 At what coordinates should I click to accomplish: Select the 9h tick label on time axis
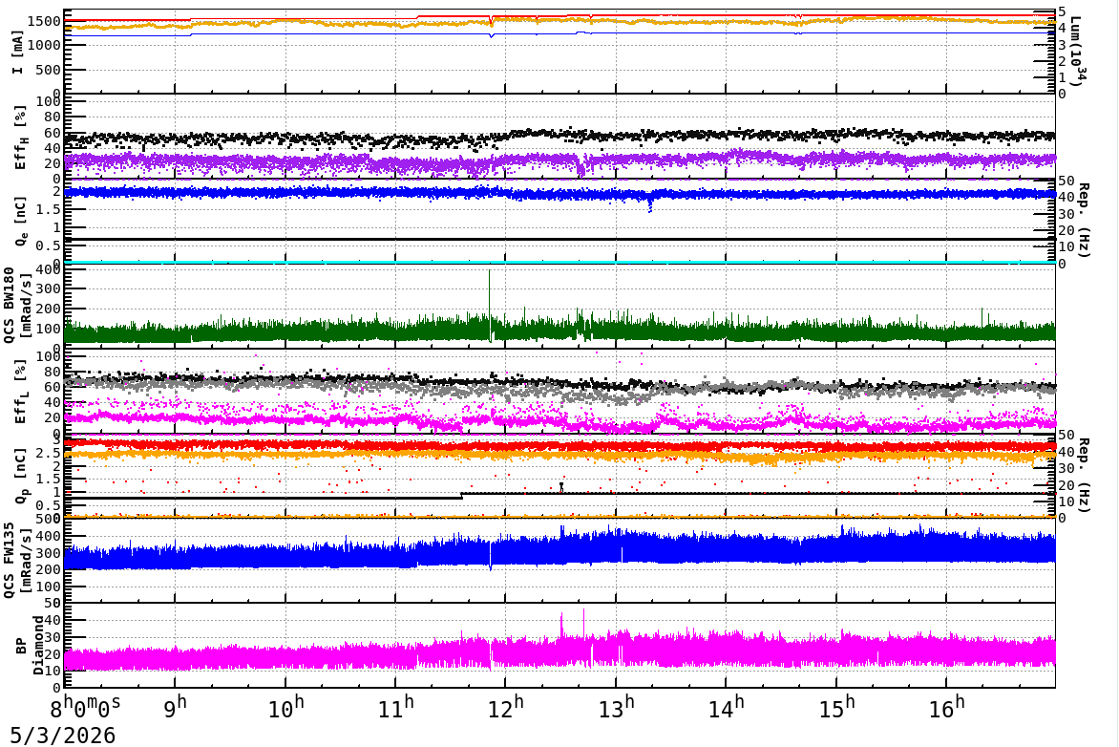[x=176, y=707]
